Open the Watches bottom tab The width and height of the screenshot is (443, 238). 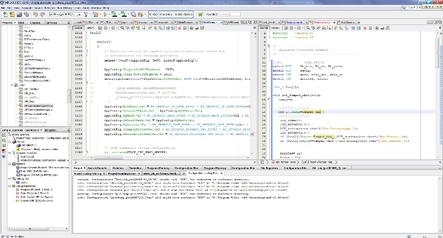point(118,168)
